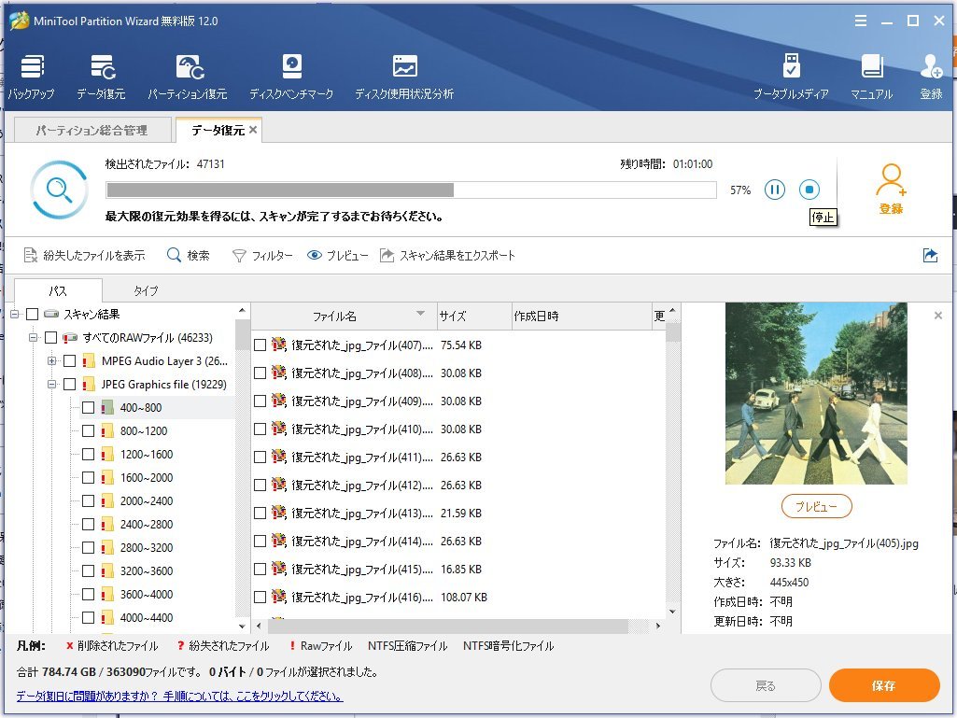
Task: Select the 800~1200 folder
Action: tap(144, 431)
